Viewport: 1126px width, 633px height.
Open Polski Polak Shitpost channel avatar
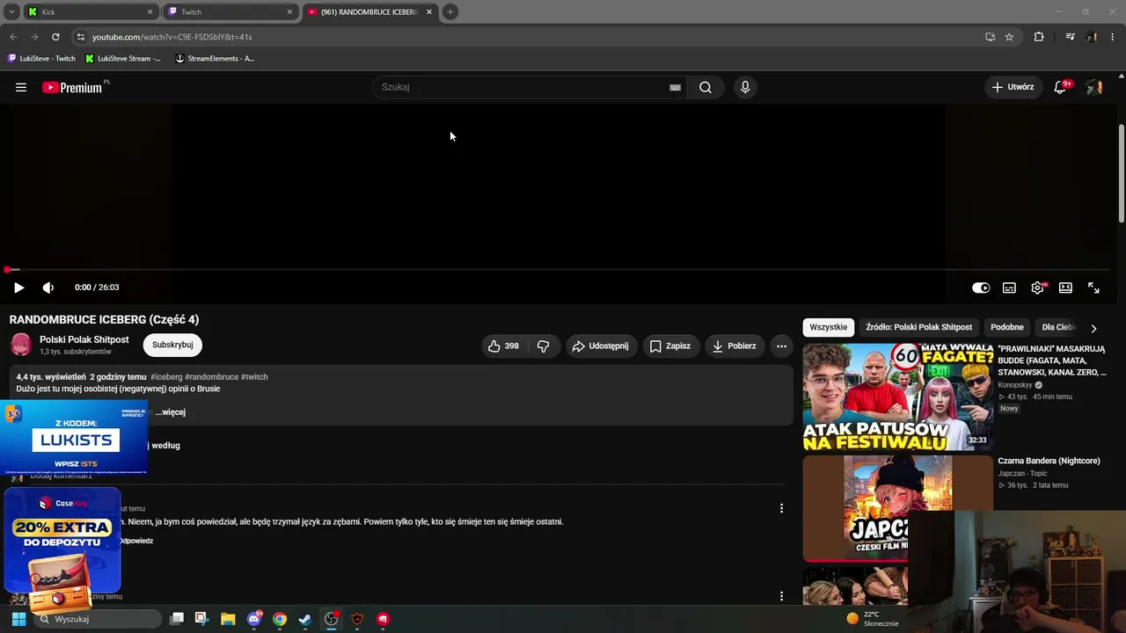(x=21, y=345)
